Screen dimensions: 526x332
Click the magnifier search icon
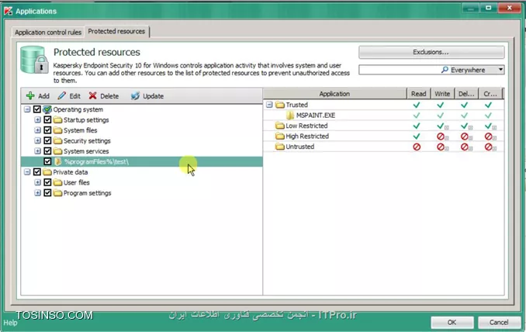pyautogui.click(x=445, y=70)
